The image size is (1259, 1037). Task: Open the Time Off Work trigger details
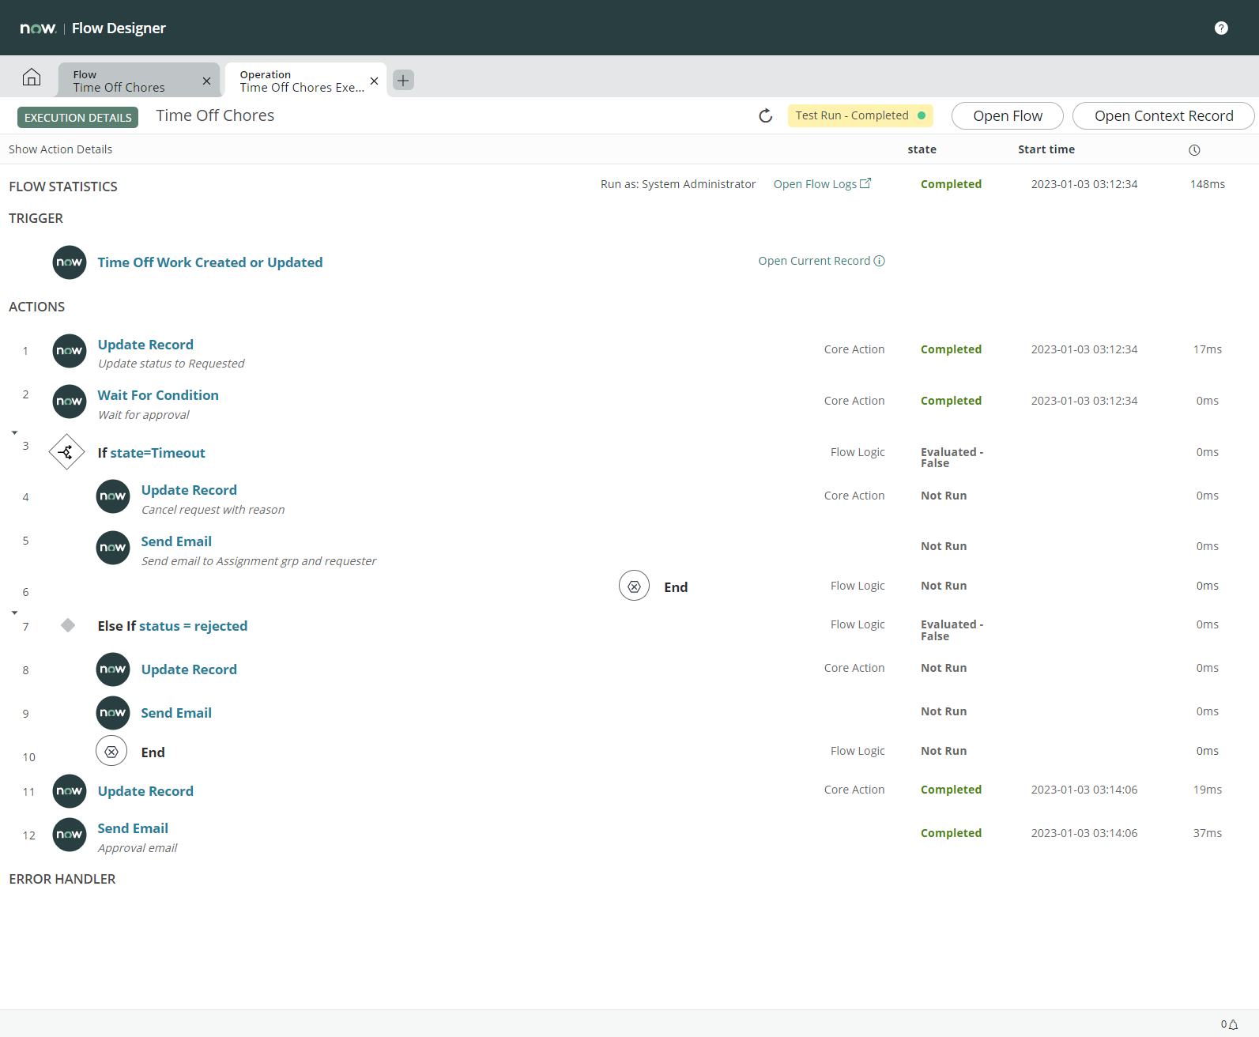209,262
